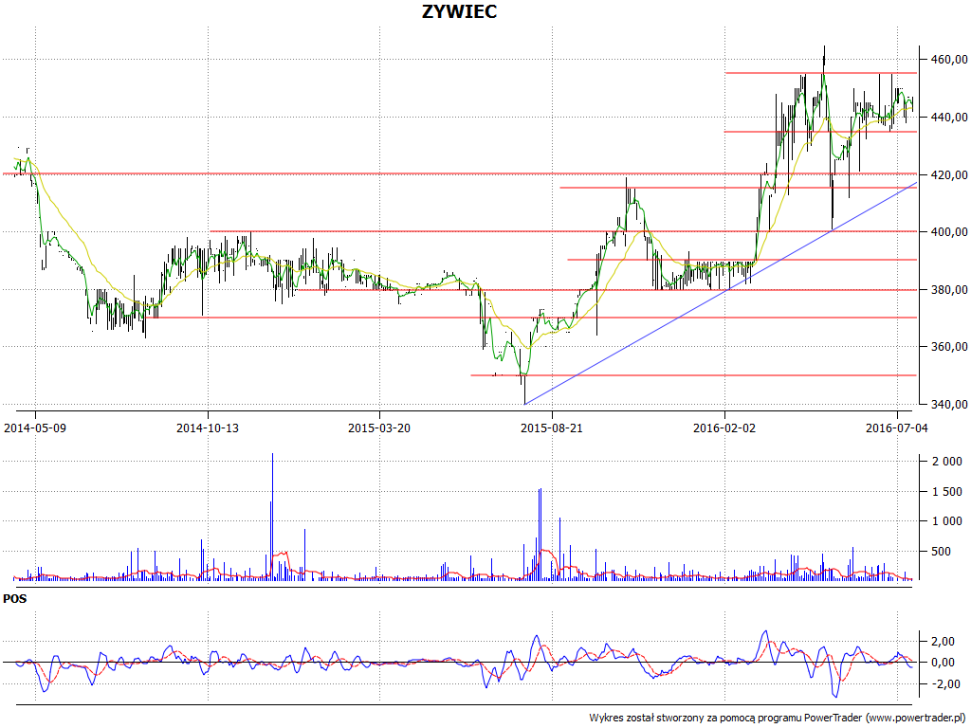Image resolution: width=971 pixels, height=728 pixels.
Task: Click the 400,00 price axis label
Action: click(949, 232)
